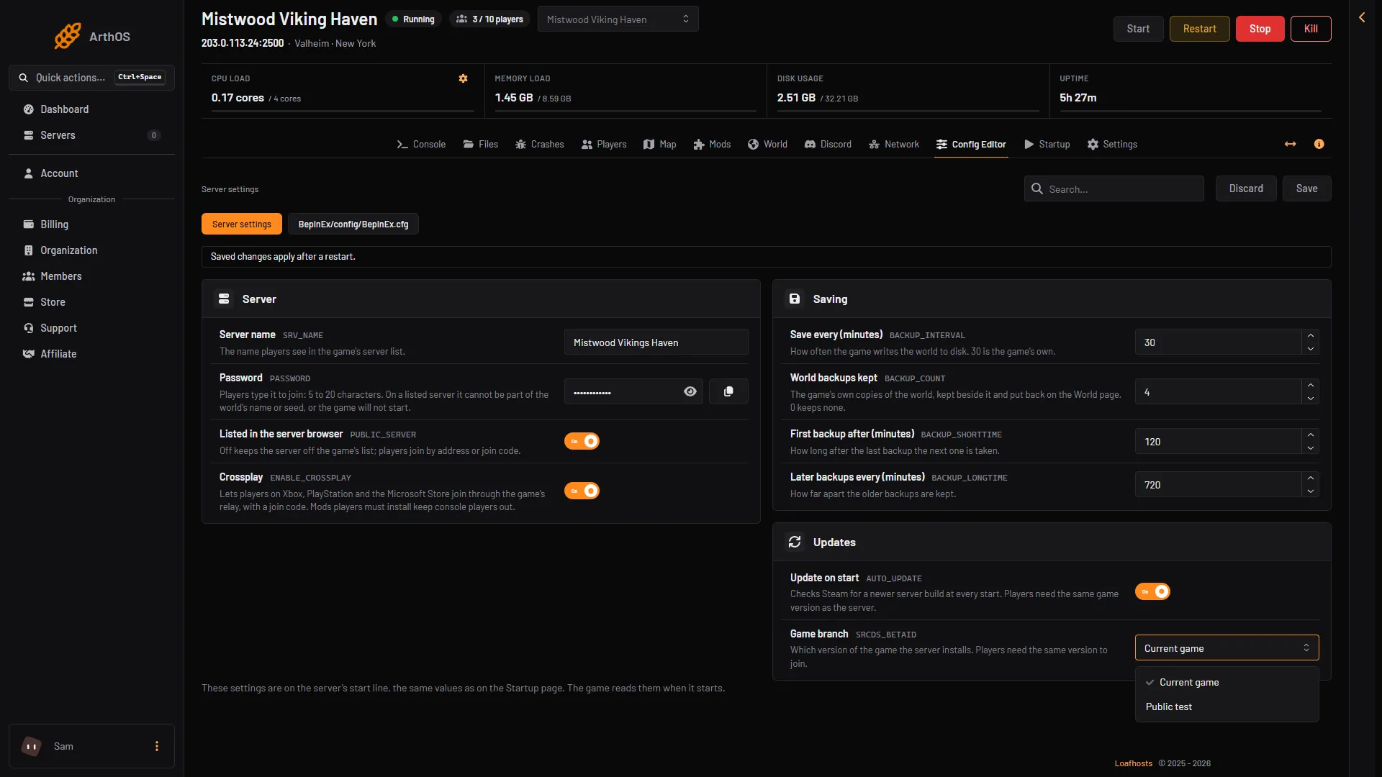Viewport: 1382px width, 777px height.
Task: Toggle Listed in the server browser switch
Action: 582,441
